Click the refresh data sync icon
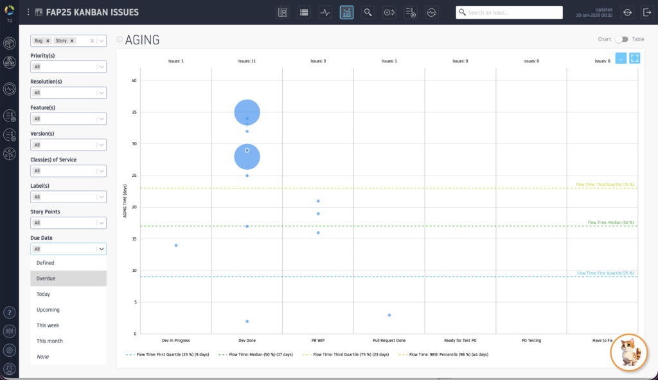The image size is (658, 380). pos(627,12)
